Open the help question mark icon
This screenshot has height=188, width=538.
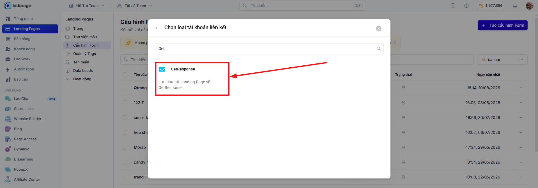click(x=466, y=6)
